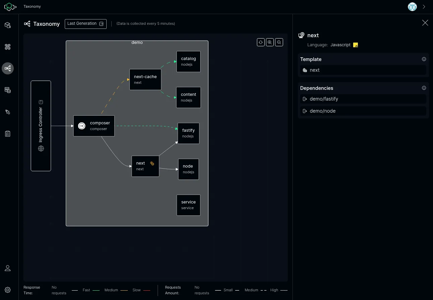Click the info icon beside Template

[424, 59]
